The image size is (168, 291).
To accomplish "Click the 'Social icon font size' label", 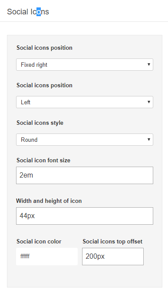I will 43,160.
